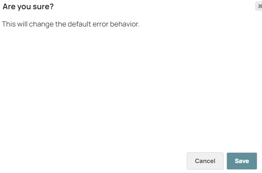
Task: Dismiss the confirmation by pressing Cancel
Action: (x=205, y=161)
